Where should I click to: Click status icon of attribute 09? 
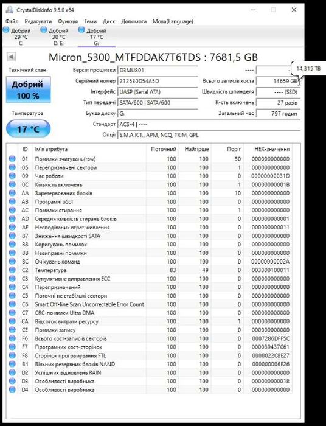[x=12, y=176]
